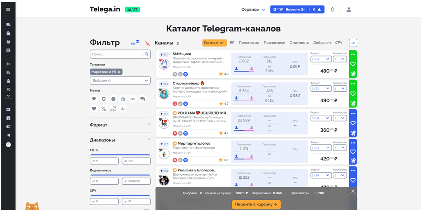Viewport: 422px width, 211px height.
Task: Adjust the Подписчиков range slider
Action: [120, 175]
